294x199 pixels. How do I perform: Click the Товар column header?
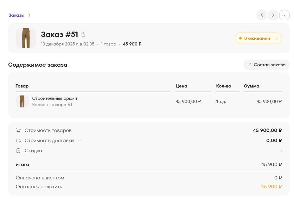click(22, 86)
